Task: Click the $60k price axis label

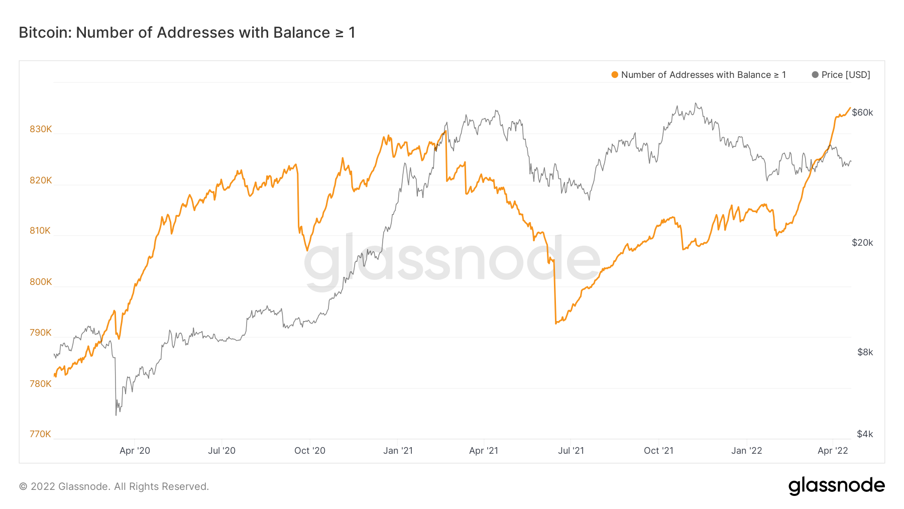Action: tap(862, 113)
